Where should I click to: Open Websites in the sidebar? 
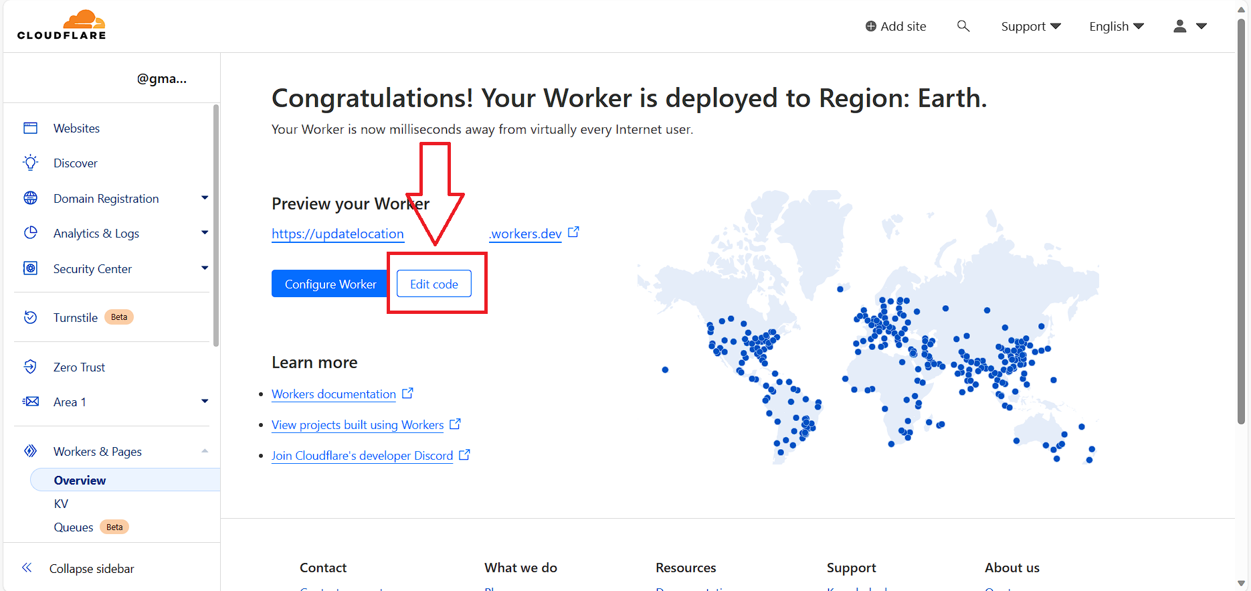pos(76,128)
